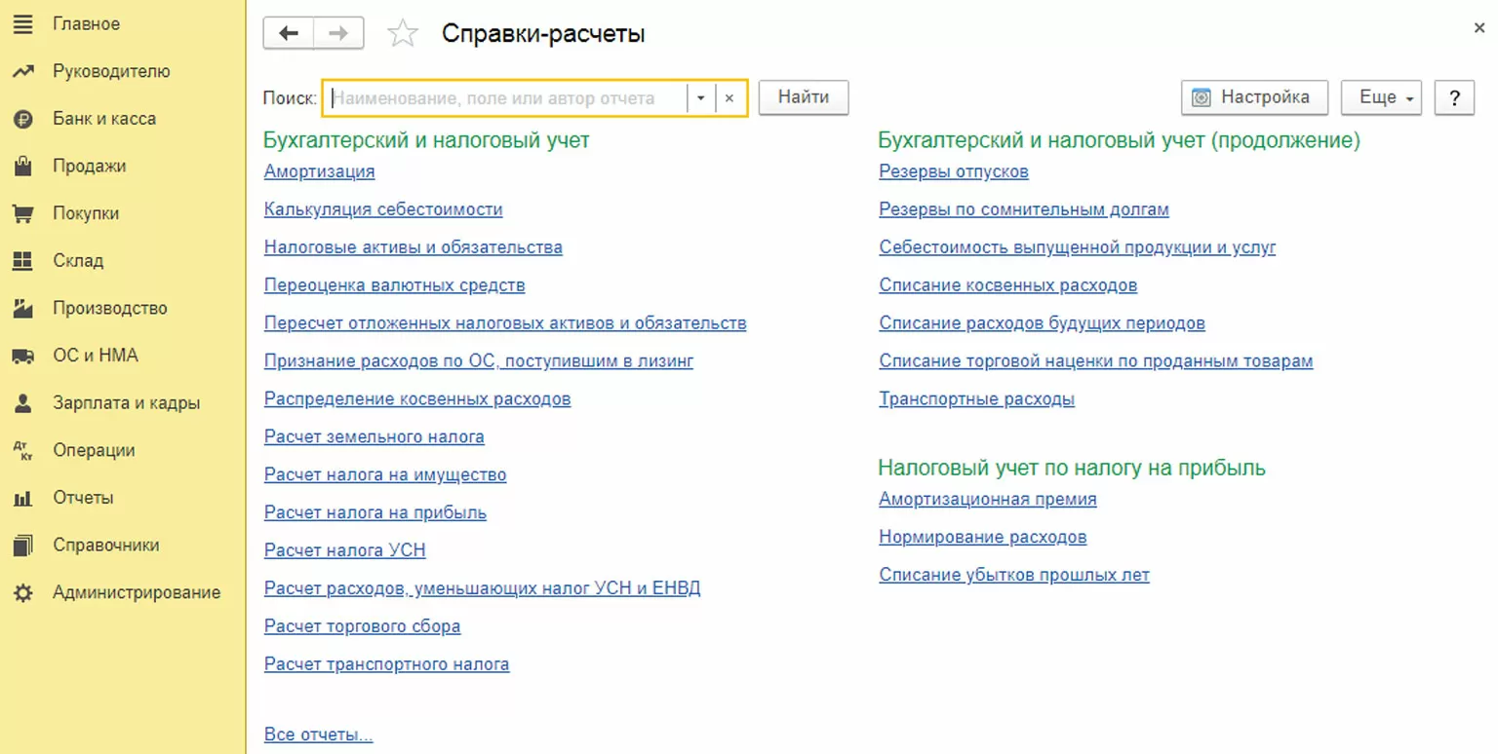Open the Амортизация report link
Image resolution: width=1498 pixels, height=754 pixels.
tap(319, 171)
